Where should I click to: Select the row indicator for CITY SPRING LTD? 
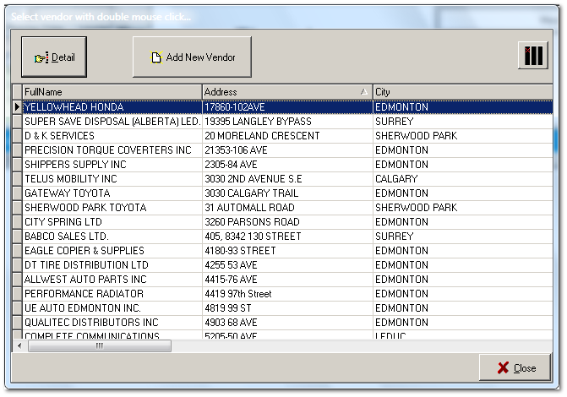tap(16, 222)
